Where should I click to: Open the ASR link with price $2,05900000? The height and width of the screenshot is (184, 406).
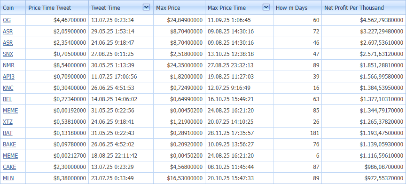(8, 32)
